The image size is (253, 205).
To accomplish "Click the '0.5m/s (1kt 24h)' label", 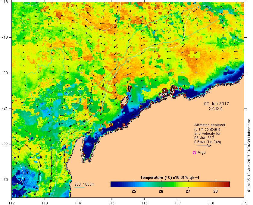I will pos(208,142).
